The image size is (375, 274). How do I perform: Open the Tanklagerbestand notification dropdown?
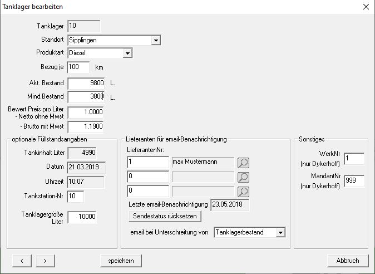tap(280, 232)
